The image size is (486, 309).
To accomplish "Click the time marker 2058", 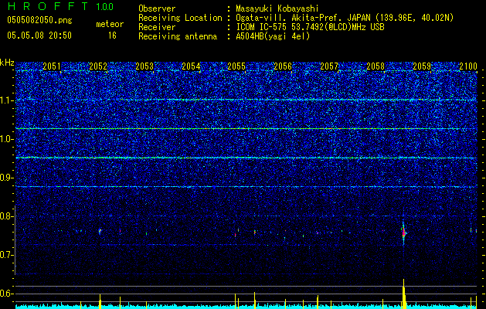I will 376,66.
